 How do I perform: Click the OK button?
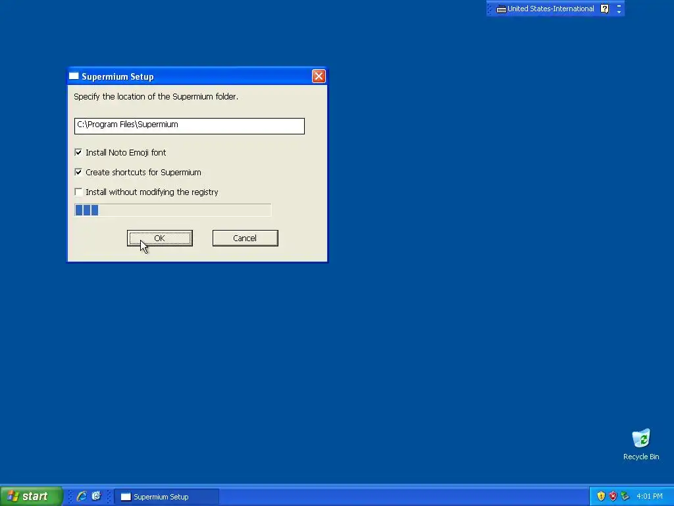tap(160, 238)
